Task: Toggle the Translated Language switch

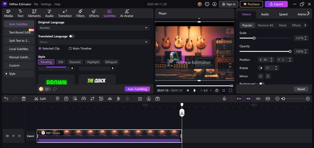Action: pos(71,36)
